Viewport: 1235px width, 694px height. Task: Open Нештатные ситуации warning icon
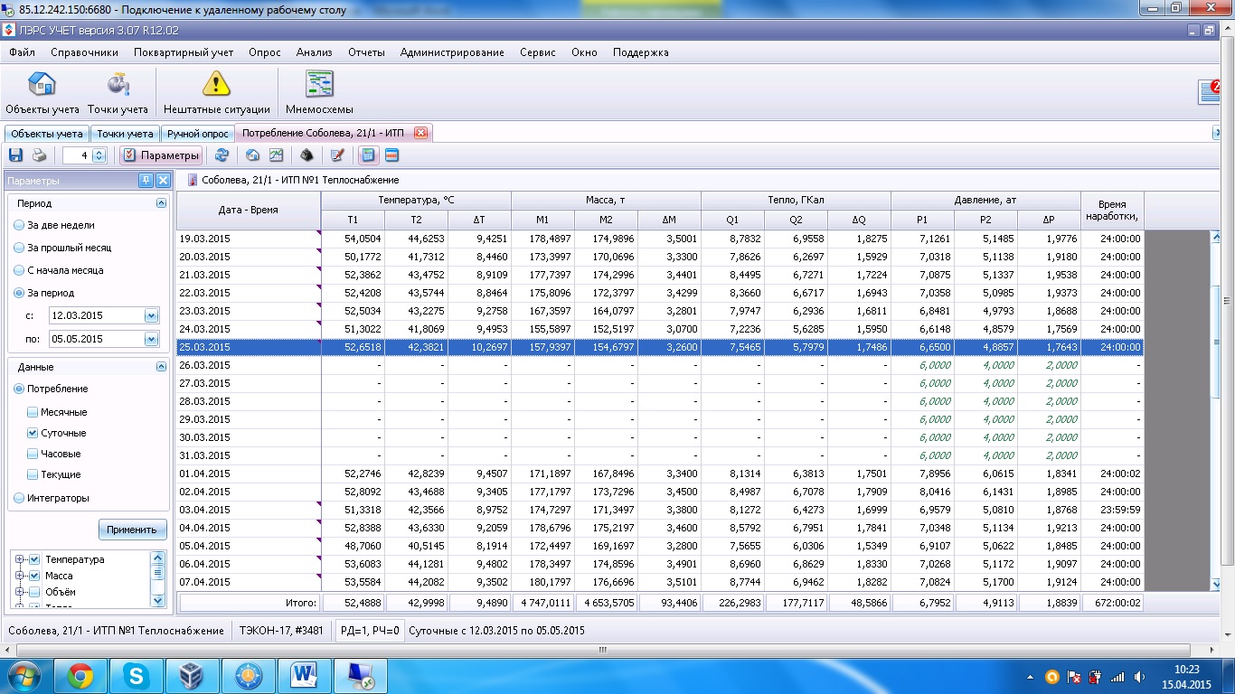tap(216, 93)
